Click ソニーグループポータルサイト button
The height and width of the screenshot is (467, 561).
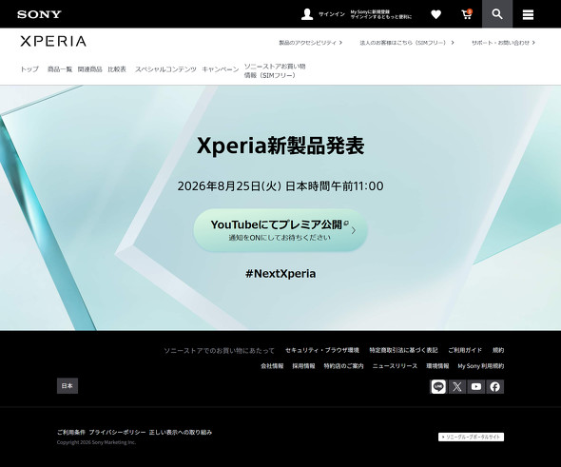472,437
